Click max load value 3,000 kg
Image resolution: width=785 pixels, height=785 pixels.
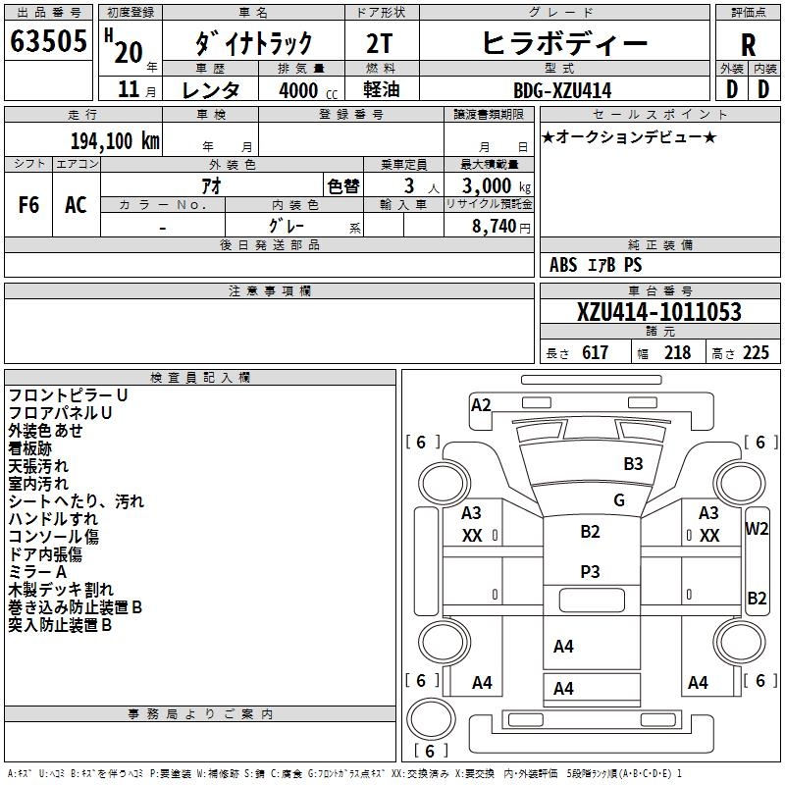tap(497, 186)
